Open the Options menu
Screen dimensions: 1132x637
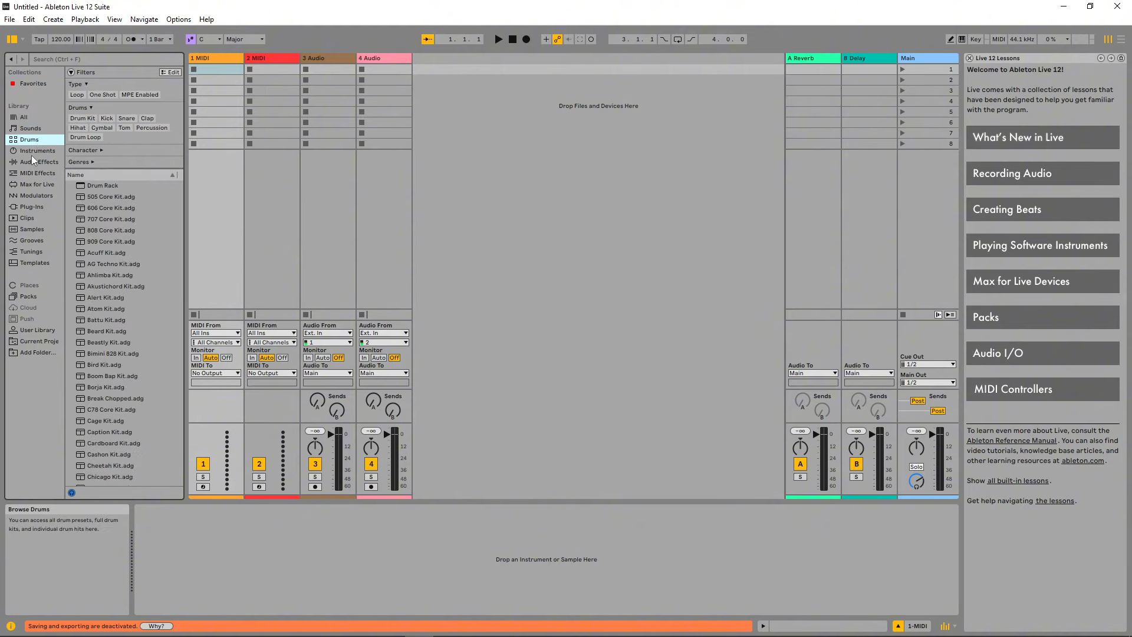pyautogui.click(x=178, y=19)
